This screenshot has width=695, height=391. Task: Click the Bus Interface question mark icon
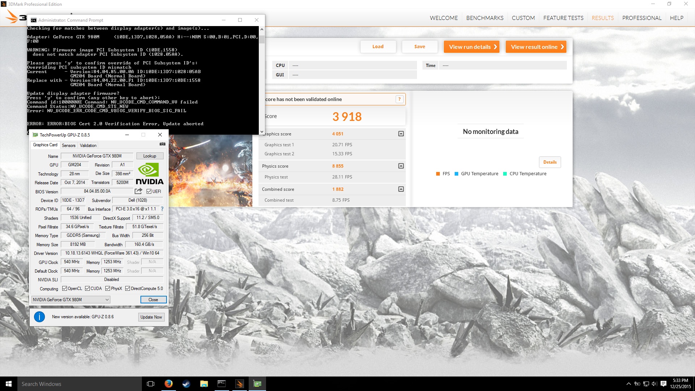tap(162, 209)
